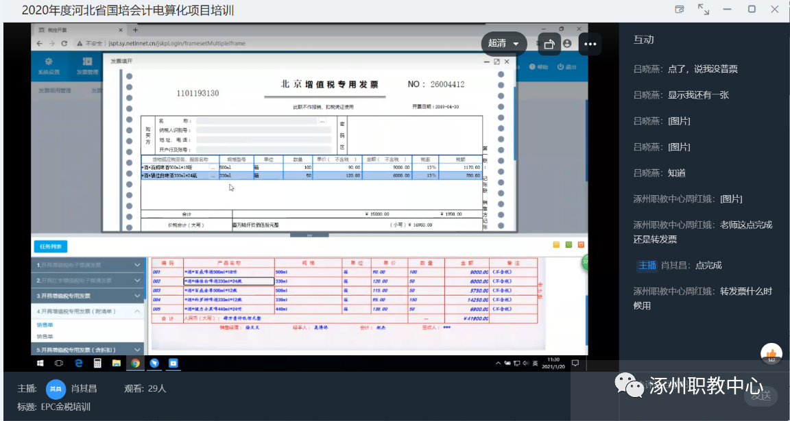Image resolution: width=790 pixels, height=421 pixels.
Task: Open the Windows notification center icon
Action: coord(575,363)
